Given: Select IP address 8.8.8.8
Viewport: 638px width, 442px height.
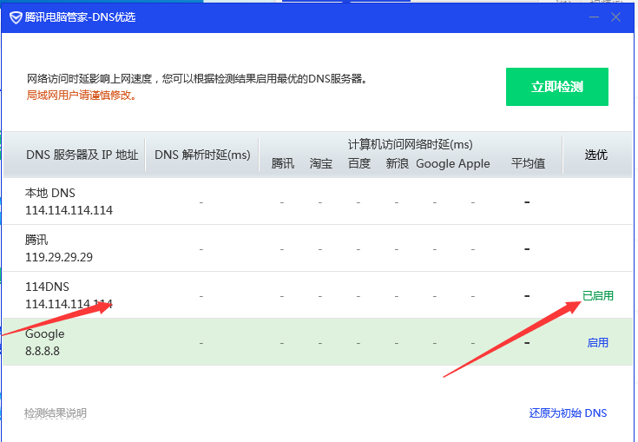Looking at the screenshot, I should [x=43, y=351].
